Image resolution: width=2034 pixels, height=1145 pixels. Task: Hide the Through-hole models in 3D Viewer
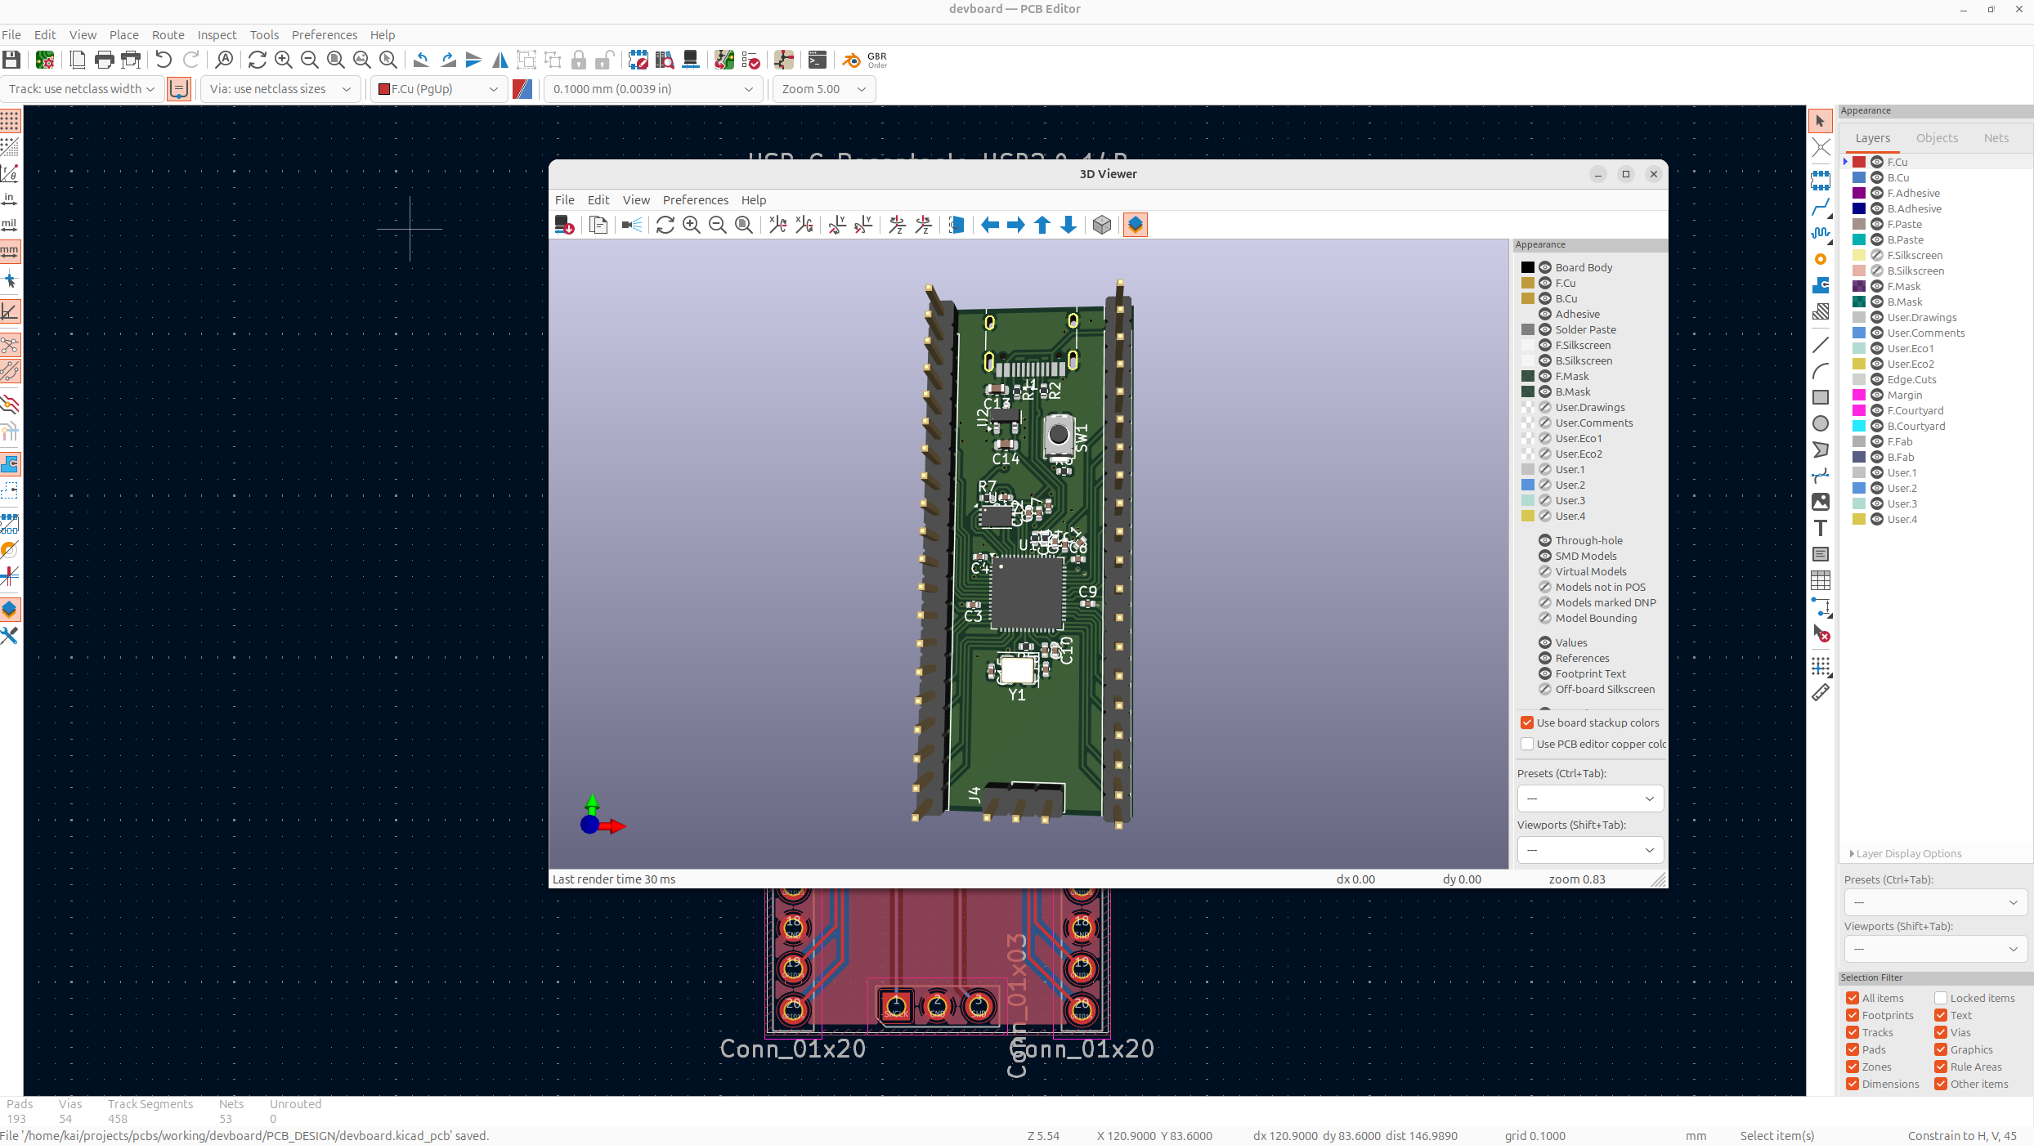click(1545, 540)
